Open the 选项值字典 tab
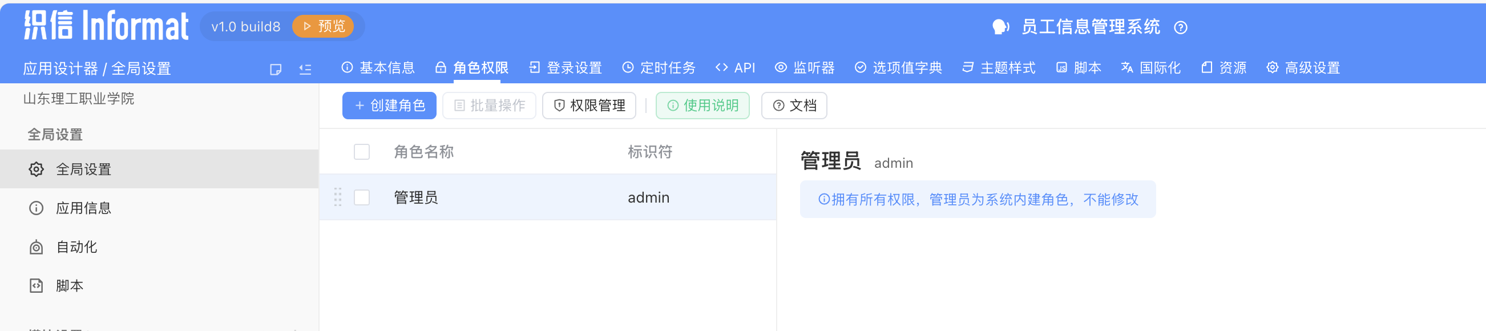This screenshot has width=1486, height=331. 898,68
